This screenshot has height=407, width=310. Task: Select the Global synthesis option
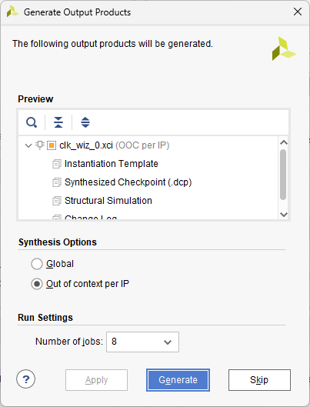(x=52, y=264)
